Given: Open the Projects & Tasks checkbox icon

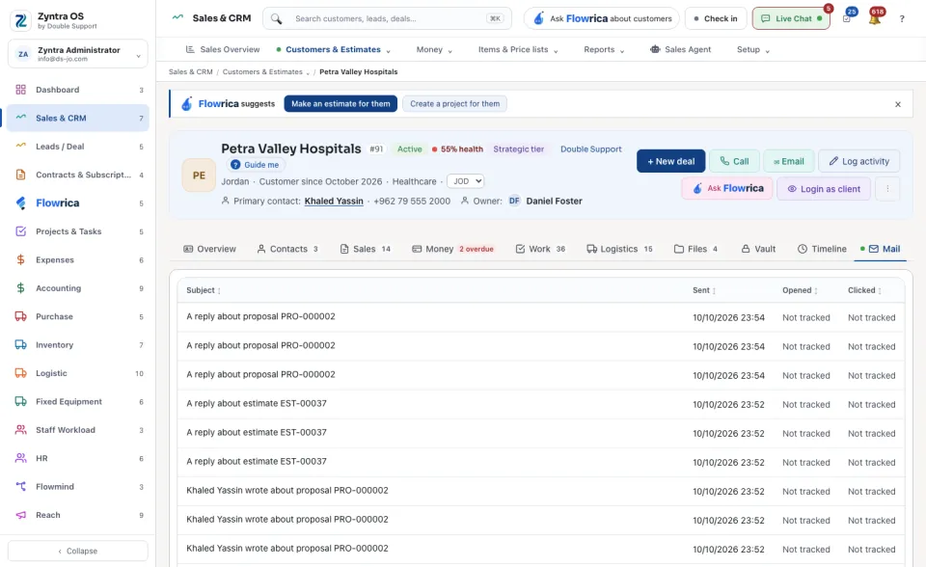Looking at the screenshot, I should [x=20, y=231].
